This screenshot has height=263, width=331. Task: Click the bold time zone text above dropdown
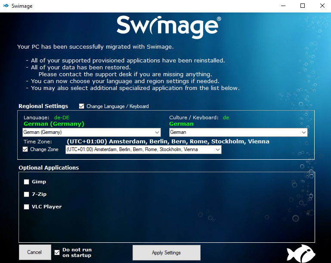point(168,142)
